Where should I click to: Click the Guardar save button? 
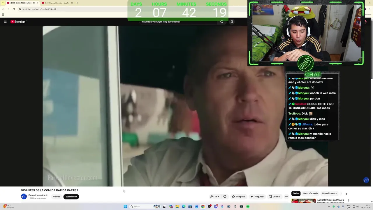point(275,197)
